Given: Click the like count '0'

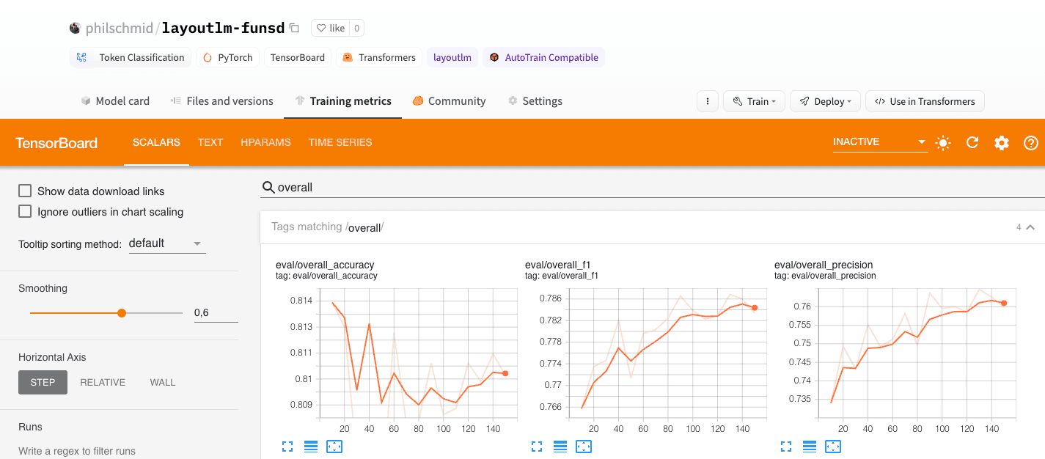Looking at the screenshot, I should click(356, 28).
